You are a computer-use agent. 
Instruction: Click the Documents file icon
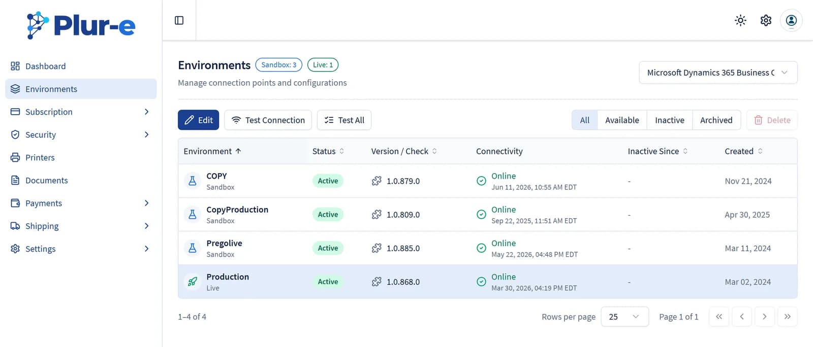15,180
